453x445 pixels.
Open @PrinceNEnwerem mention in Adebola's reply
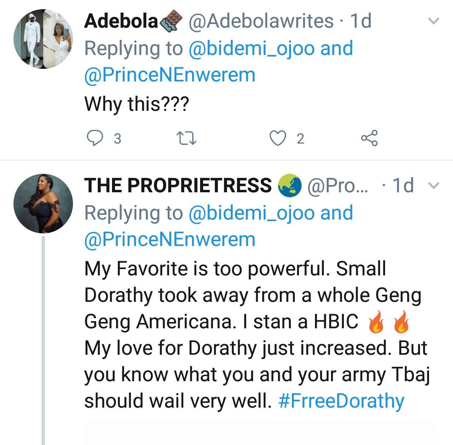pos(170,75)
